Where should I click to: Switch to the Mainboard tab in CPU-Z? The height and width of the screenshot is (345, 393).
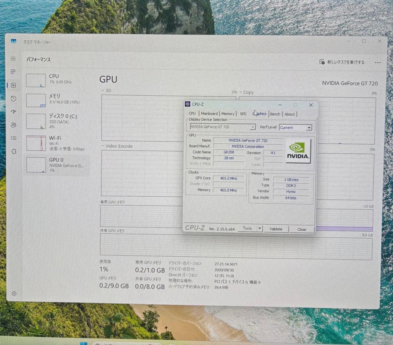pos(209,113)
